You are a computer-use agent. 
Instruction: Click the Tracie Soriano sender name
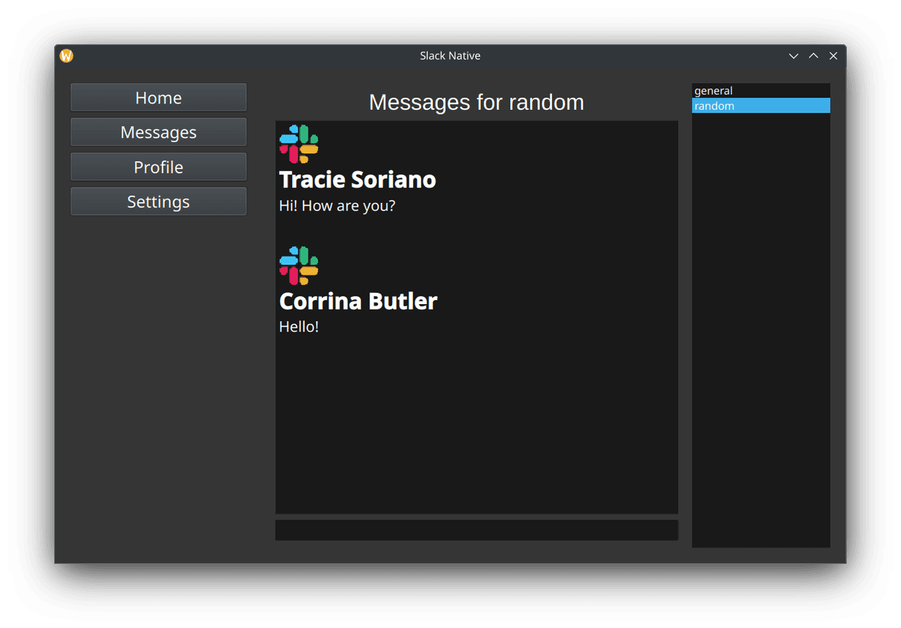point(358,180)
